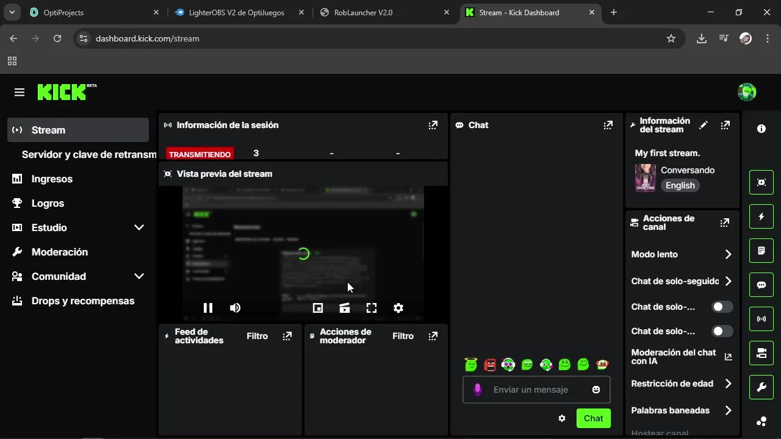Open the hamburger navigation menu
781x439 pixels.
click(20, 92)
